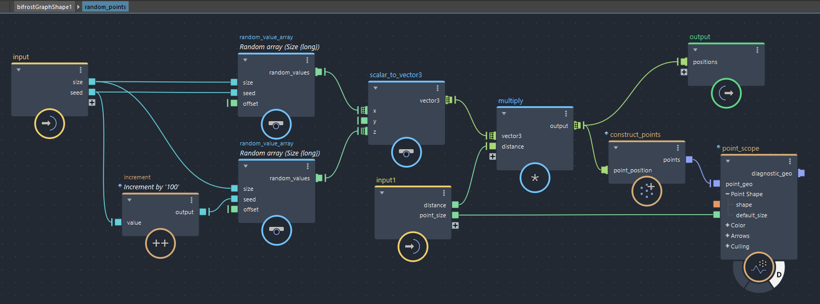Click the point_scope diagnostic graph icon
820x304 pixels.
click(x=759, y=268)
